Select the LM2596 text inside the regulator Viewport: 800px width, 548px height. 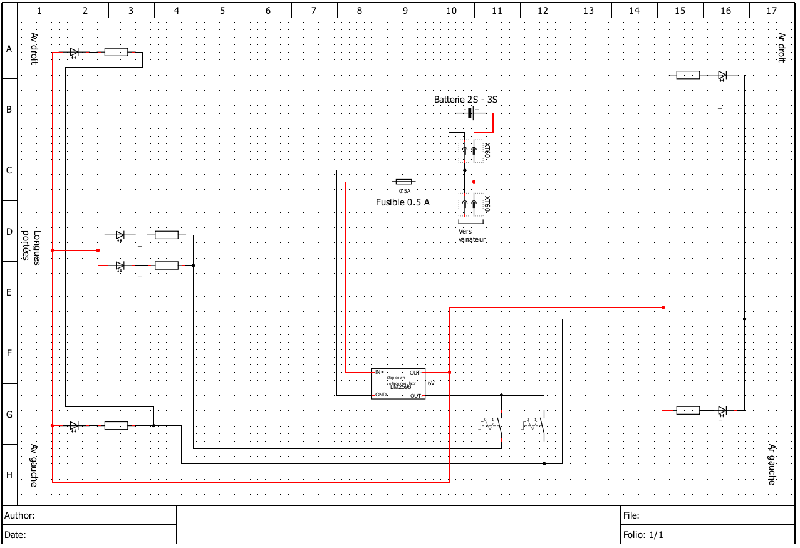click(x=400, y=386)
